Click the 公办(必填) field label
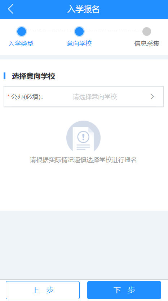The width and height of the screenshot is (168, 301). click(27, 97)
